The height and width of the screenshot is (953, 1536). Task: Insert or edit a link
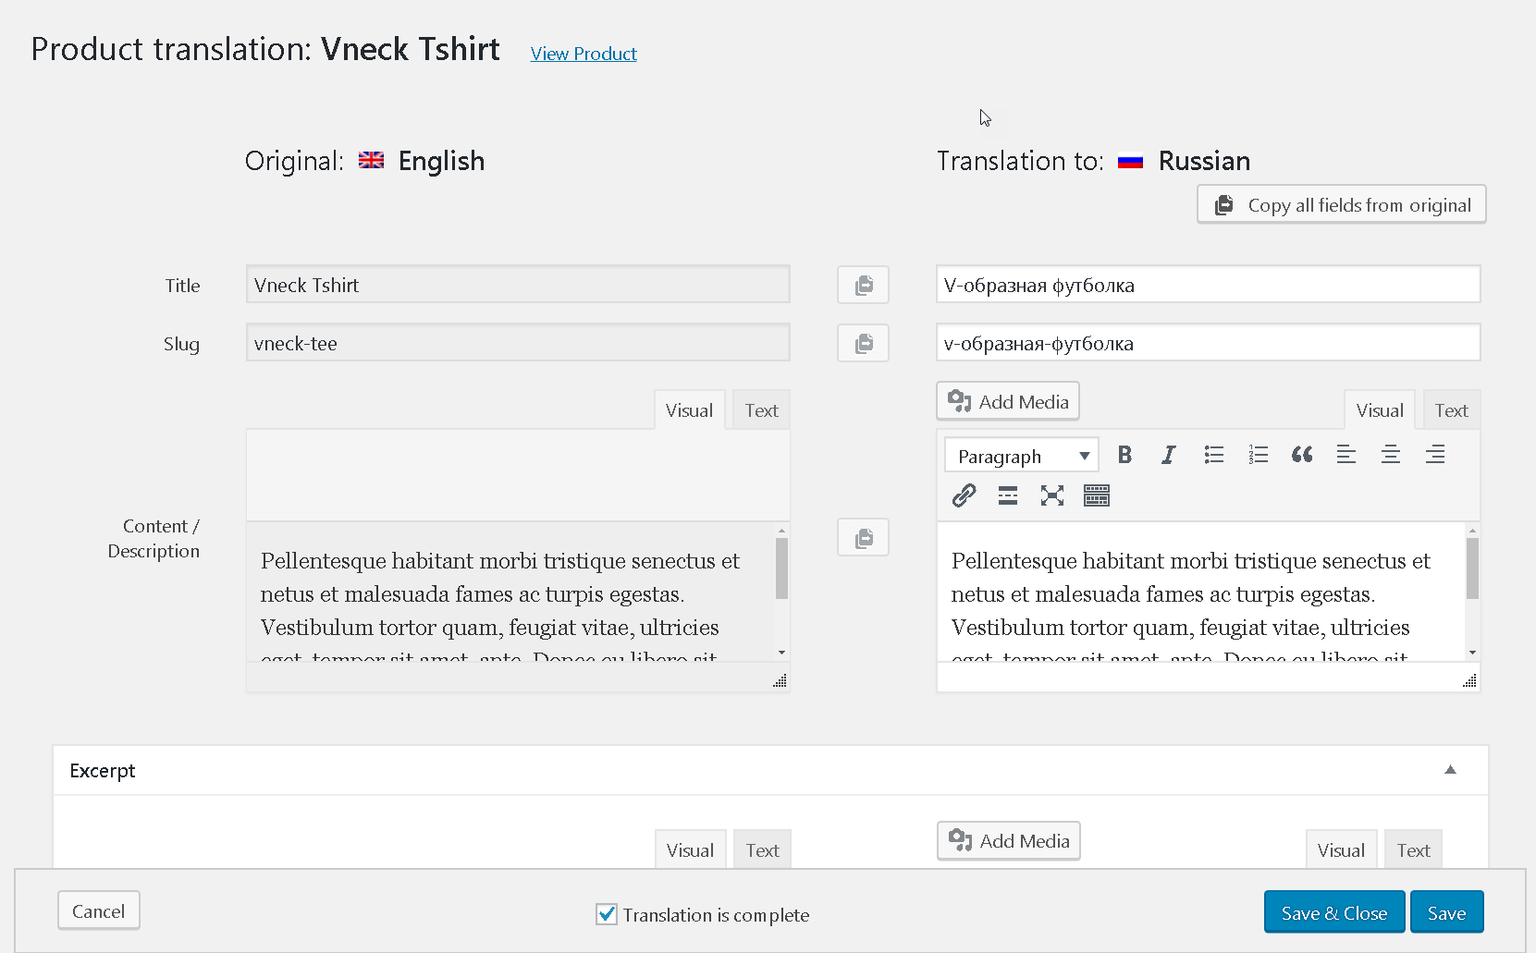coord(964,495)
